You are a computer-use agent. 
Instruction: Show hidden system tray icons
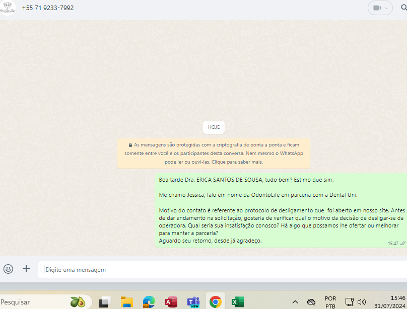point(295,302)
